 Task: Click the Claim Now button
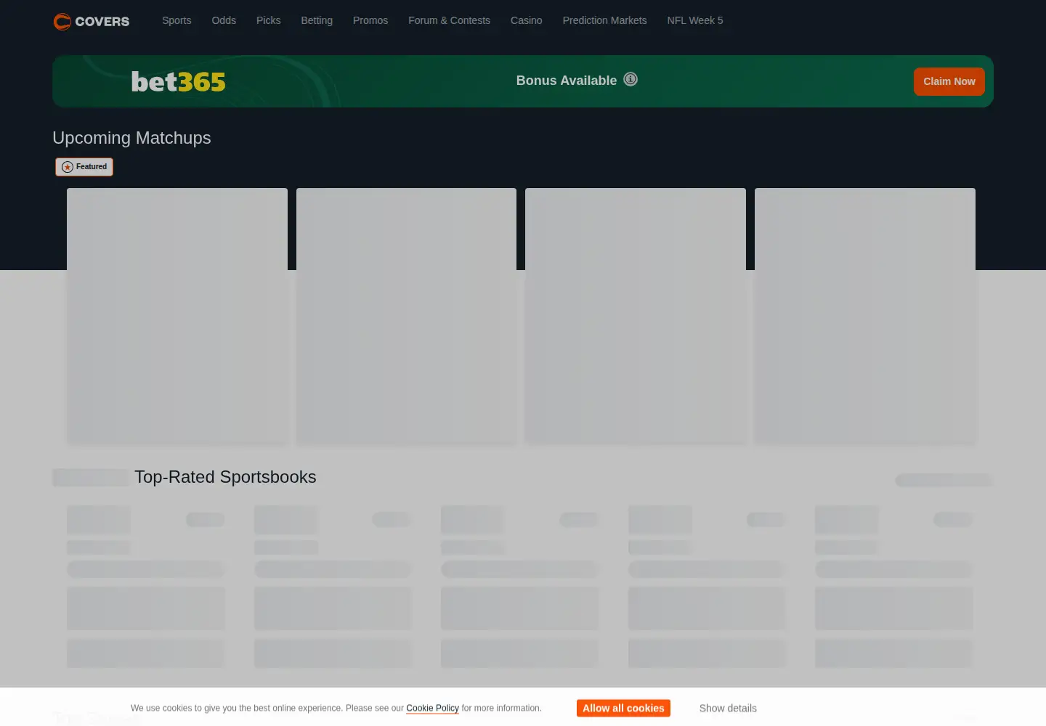[949, 81]
